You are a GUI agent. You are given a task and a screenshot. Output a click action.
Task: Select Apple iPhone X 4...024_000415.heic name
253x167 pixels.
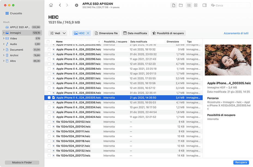click(x=79, y=112)
